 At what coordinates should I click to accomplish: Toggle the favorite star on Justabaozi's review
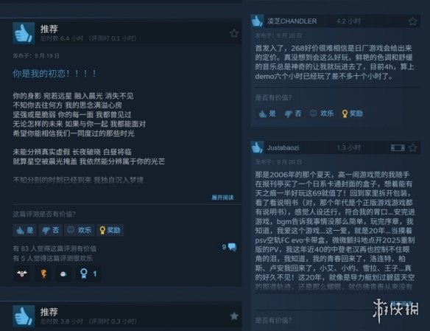pyautogui.click(x=413, y=148)
